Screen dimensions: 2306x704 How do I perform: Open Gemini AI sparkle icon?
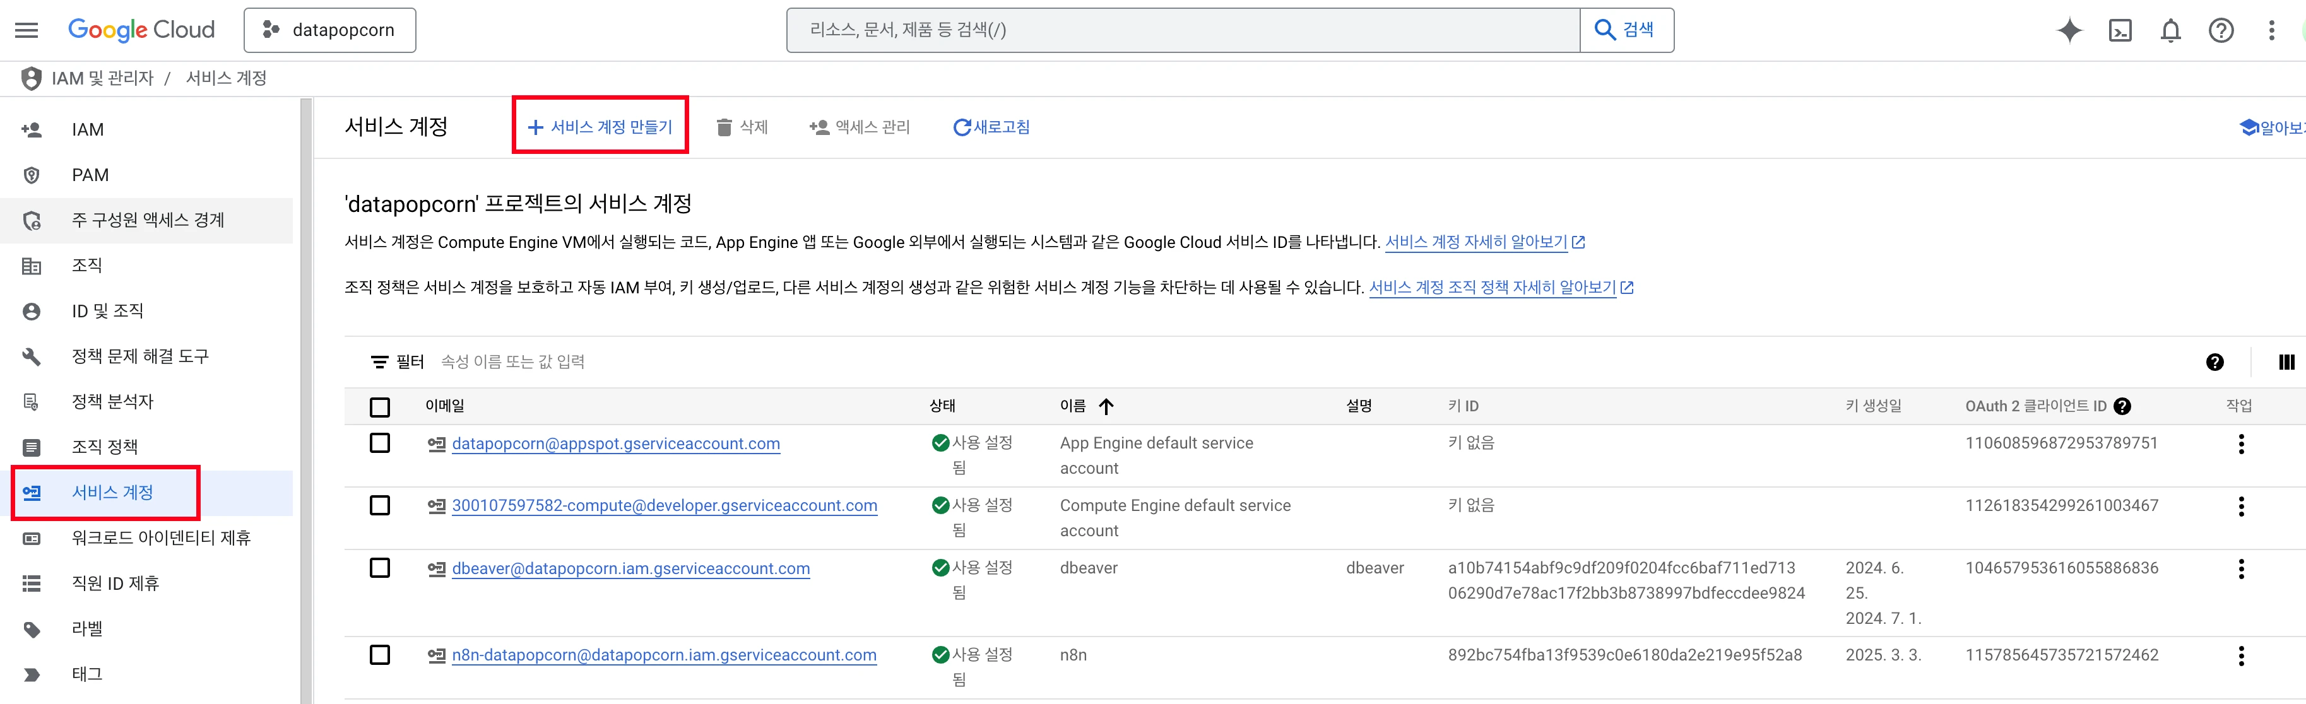coord(2069,30)
